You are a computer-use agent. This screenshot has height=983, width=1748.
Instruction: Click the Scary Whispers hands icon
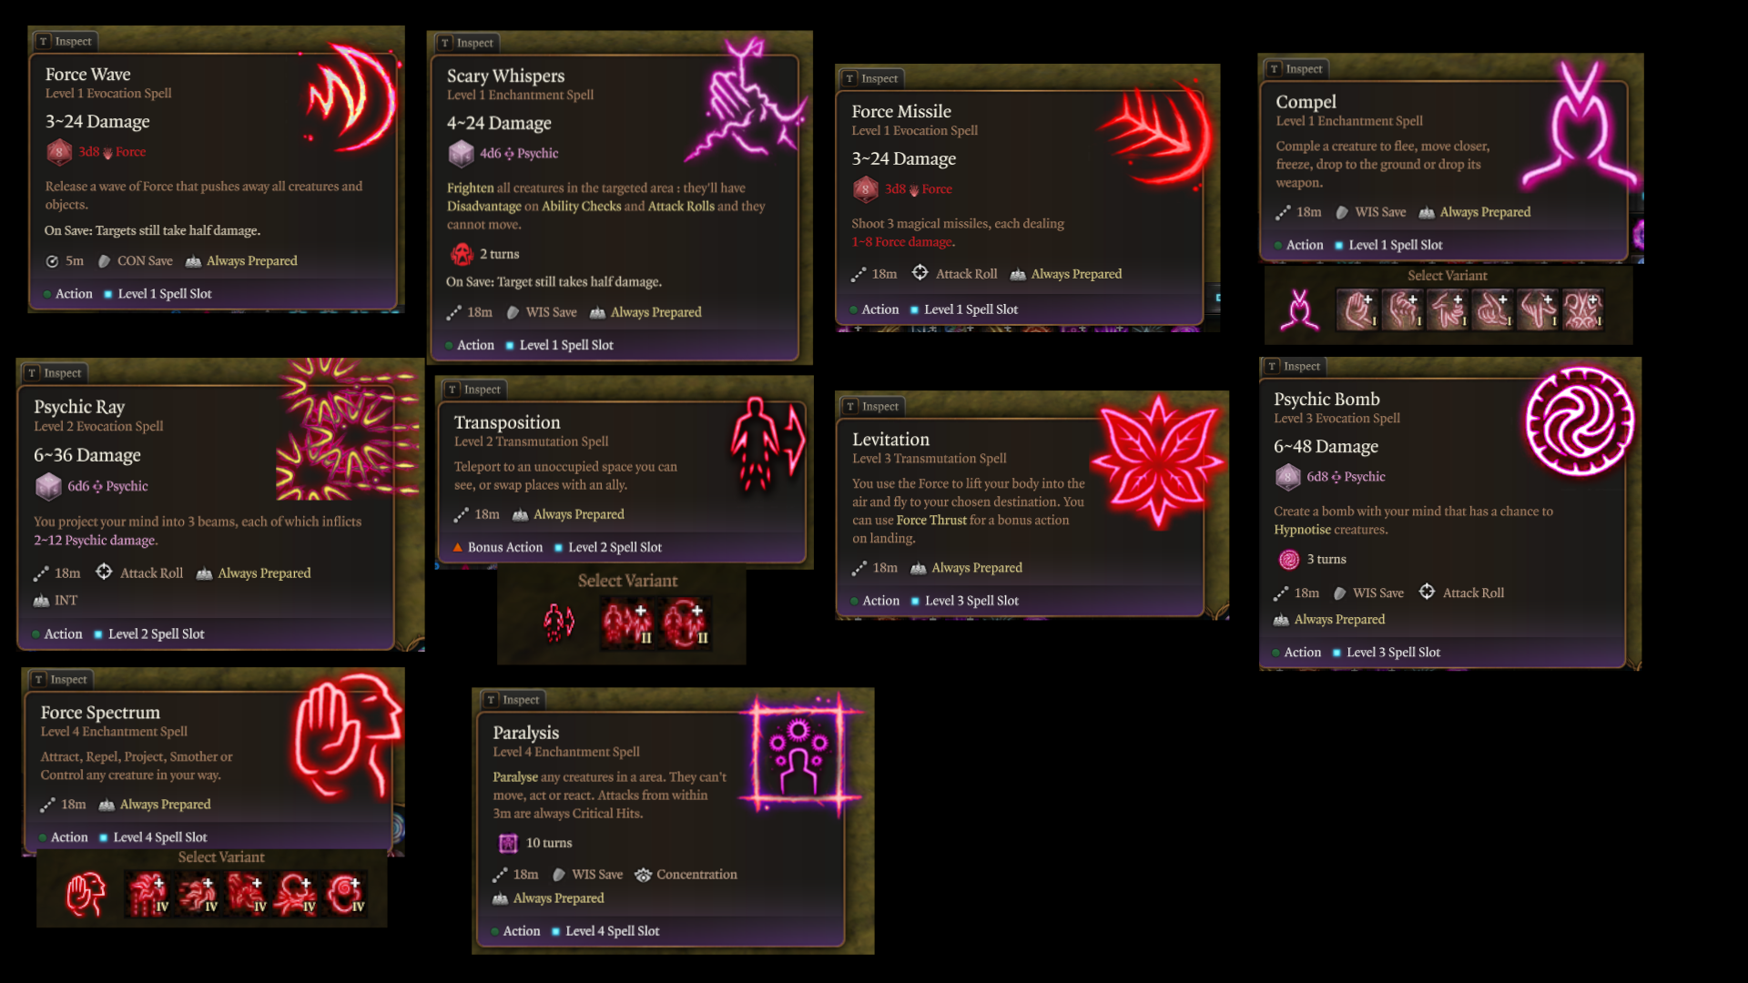point(745,100)
